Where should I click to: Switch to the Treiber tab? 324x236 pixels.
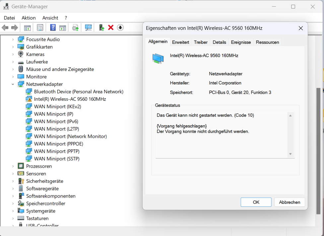[201, 42]
